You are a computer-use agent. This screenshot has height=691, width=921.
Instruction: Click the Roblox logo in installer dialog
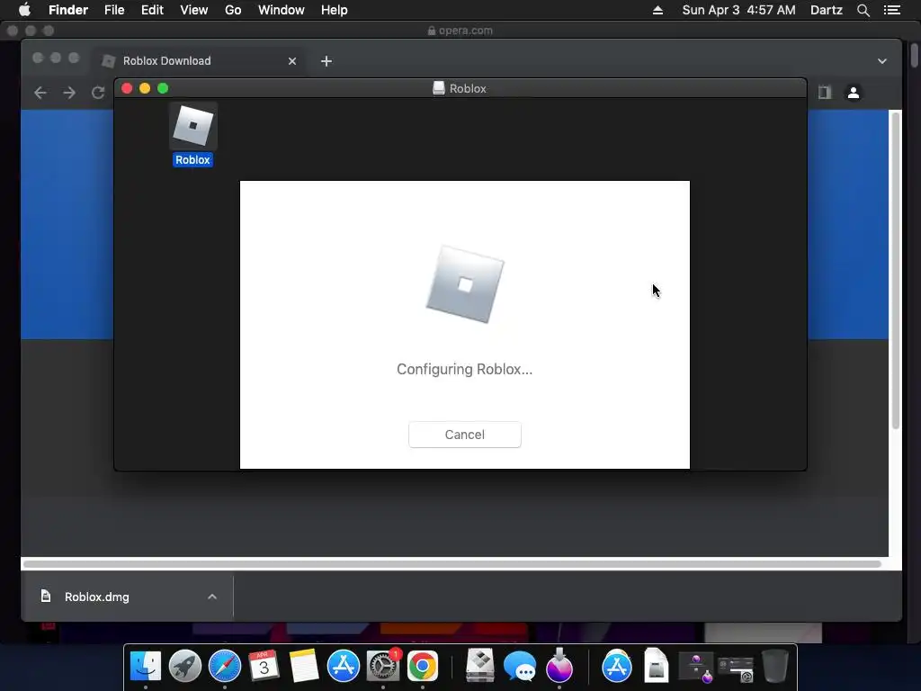click(x=465, y=284)
